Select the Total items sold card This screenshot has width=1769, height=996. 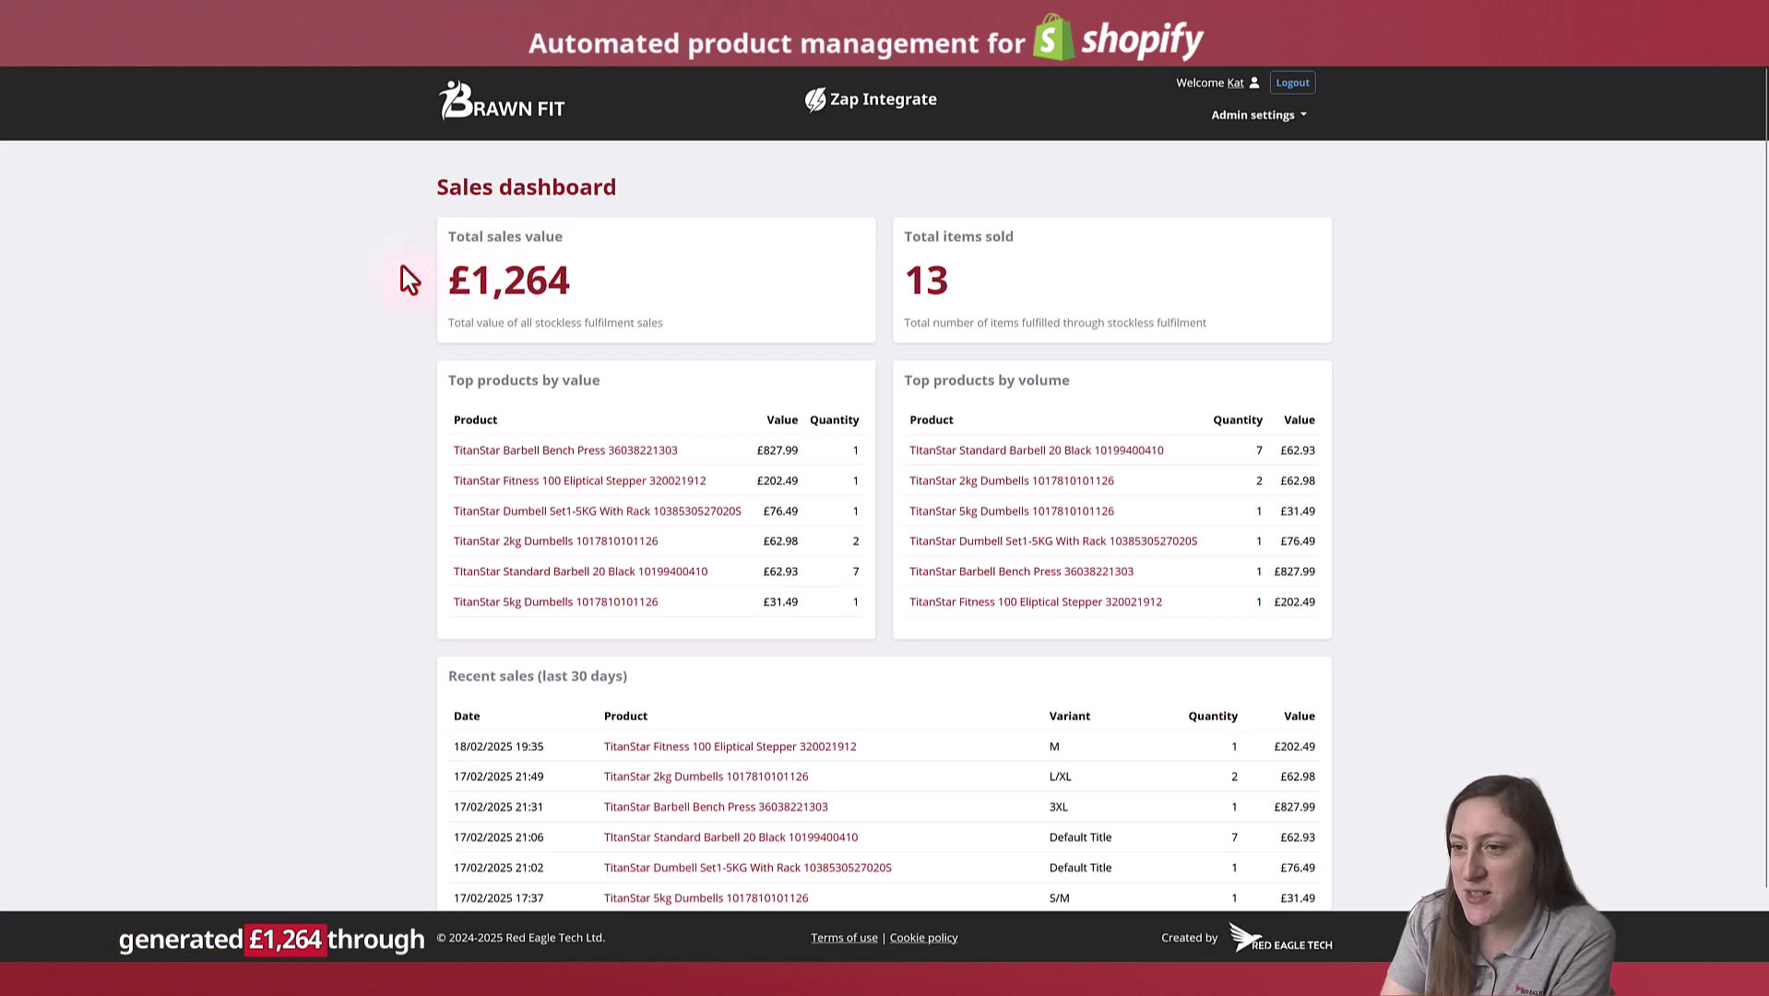click(1111, 279)
